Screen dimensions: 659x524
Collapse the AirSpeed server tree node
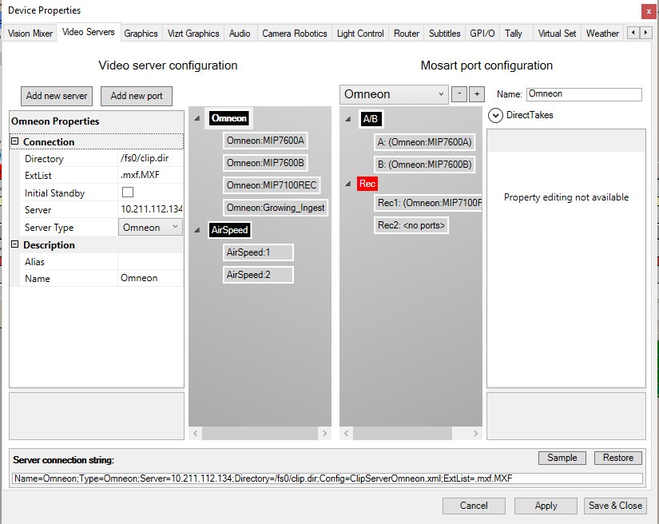(x=197, y=229)
